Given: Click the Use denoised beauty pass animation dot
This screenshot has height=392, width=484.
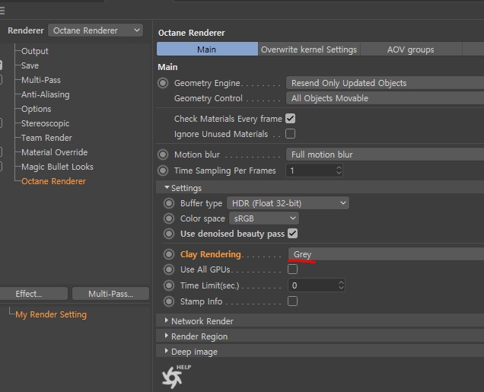Looking at the screenshot, I should pyautogui.click(x=169, y=234).
